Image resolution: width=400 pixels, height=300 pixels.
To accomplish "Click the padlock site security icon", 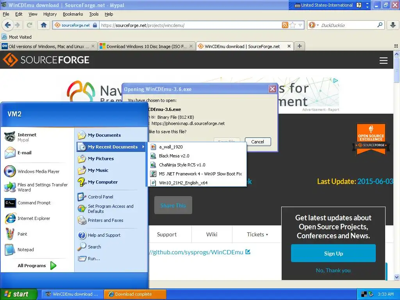I will pos(95,25).
